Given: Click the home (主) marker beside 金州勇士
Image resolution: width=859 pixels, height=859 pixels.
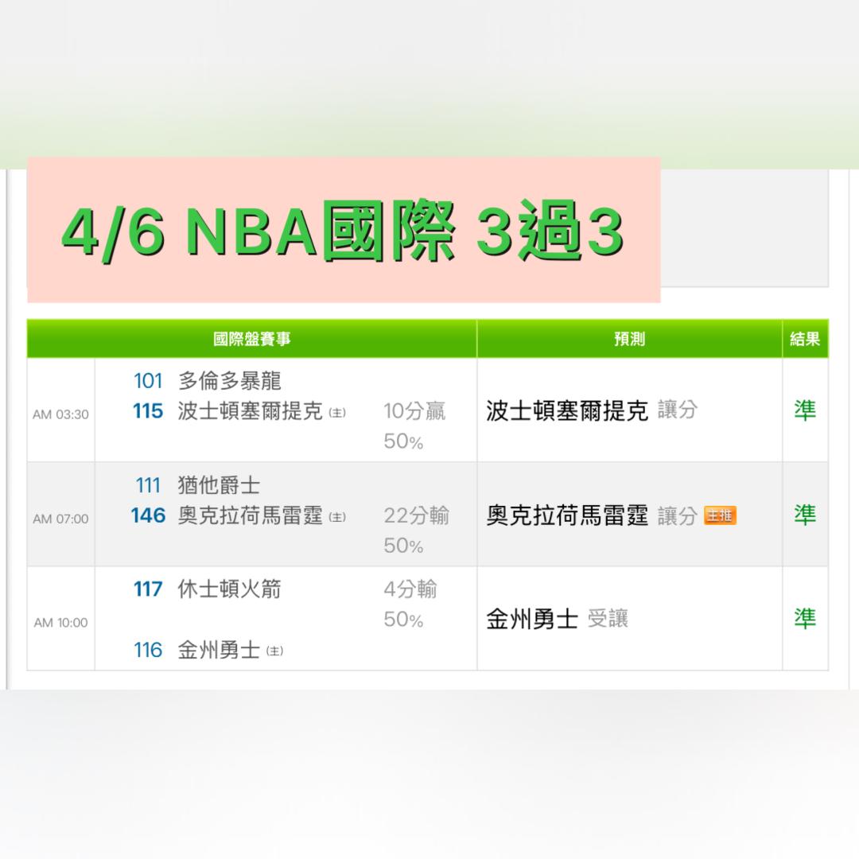Looking at the screenshot, I should click(x=274, y=651).
